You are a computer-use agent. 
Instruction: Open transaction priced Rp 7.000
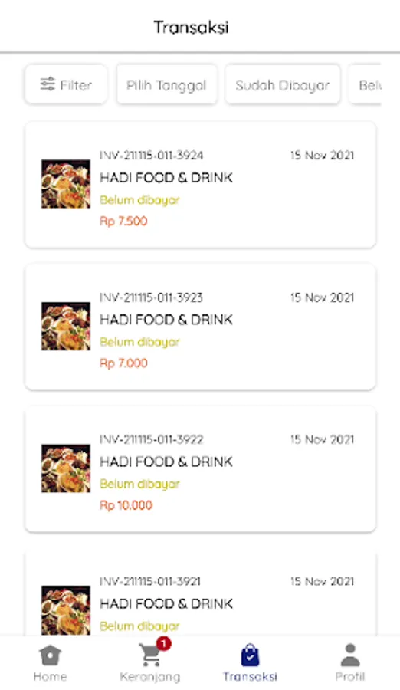pyautogui.click(x=200, y=327)
